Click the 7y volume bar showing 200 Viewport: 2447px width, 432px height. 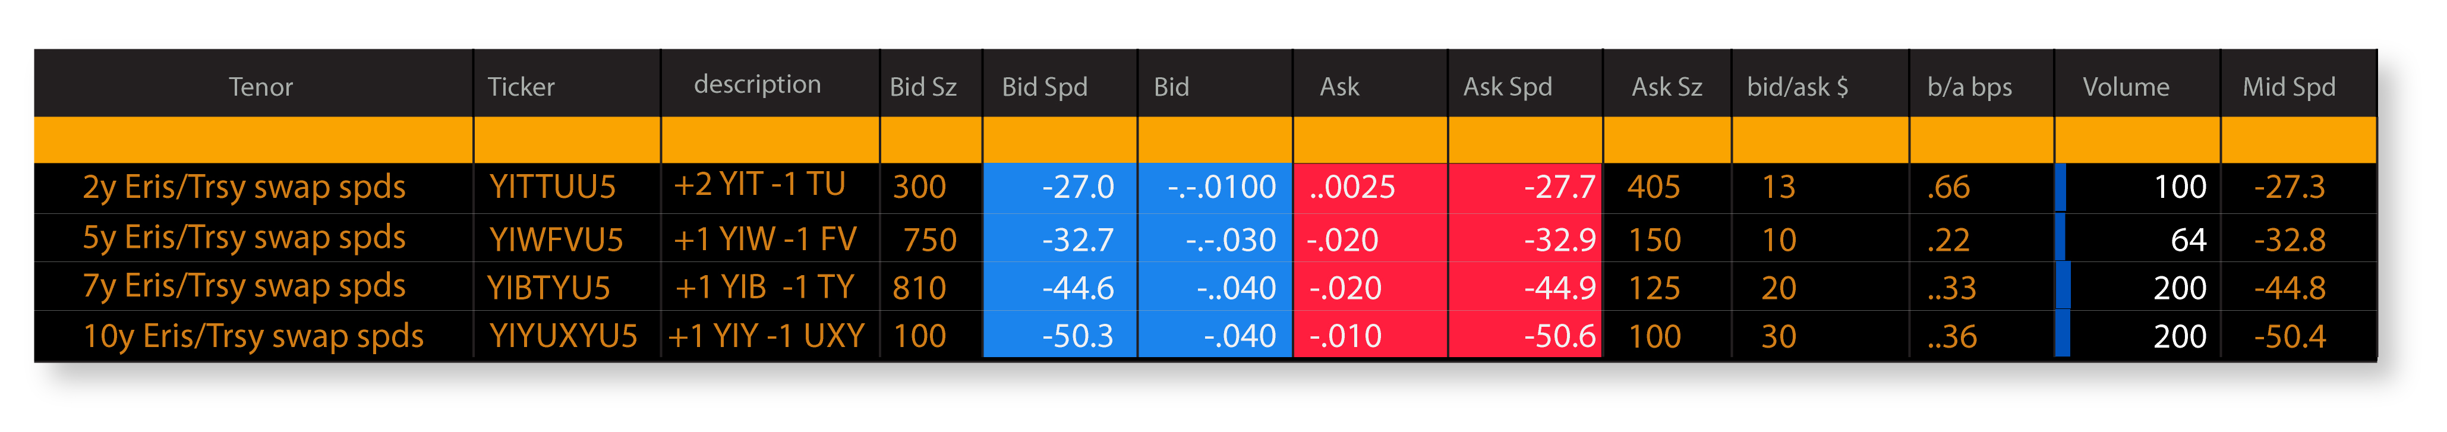tap(2137, 288)
